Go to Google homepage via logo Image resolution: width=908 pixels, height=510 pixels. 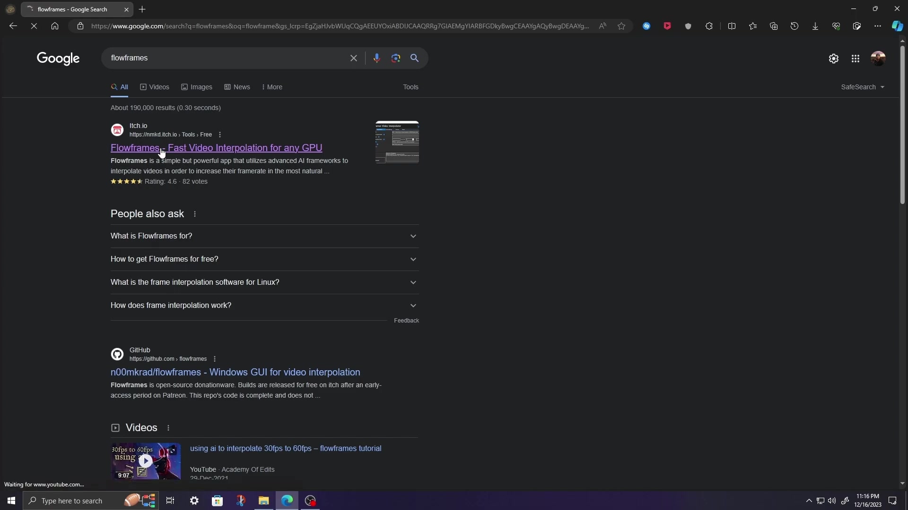coord(58,59)
